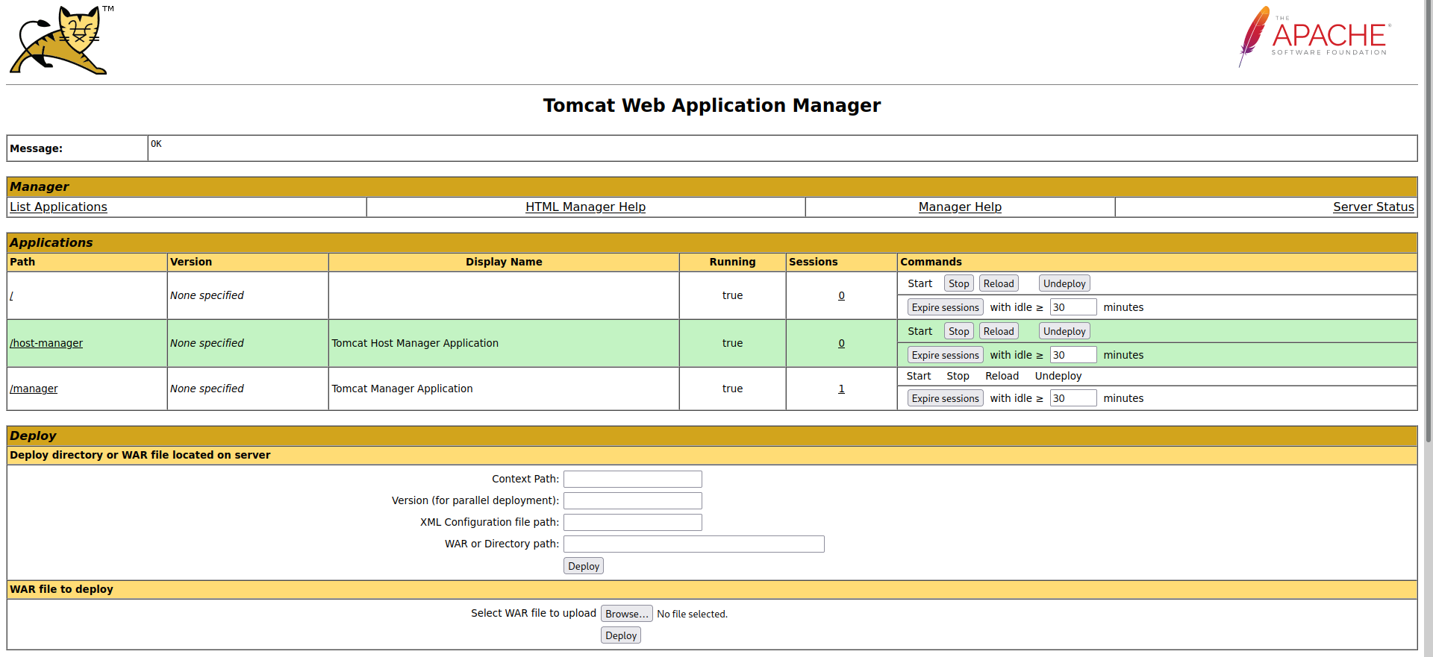
Task: Click the "Display Name" column header
Action: click(x=504, y=263)
